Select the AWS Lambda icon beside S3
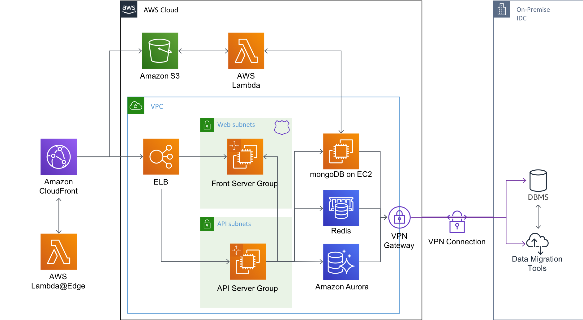Viewport: 583px width, 320px height. coord(246,51)
